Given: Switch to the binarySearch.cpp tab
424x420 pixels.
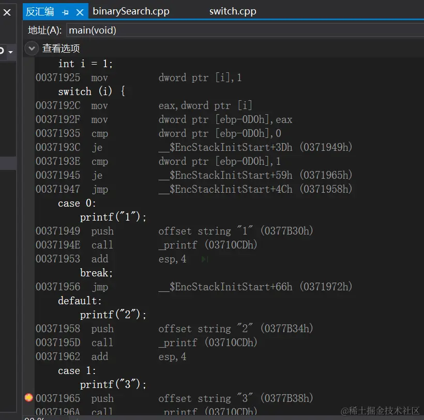Looking at the screenshot, I should coord(131,11).
